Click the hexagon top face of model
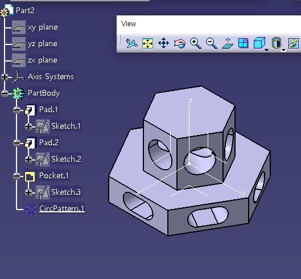The image size is (301, 279). tap(189, 112)
